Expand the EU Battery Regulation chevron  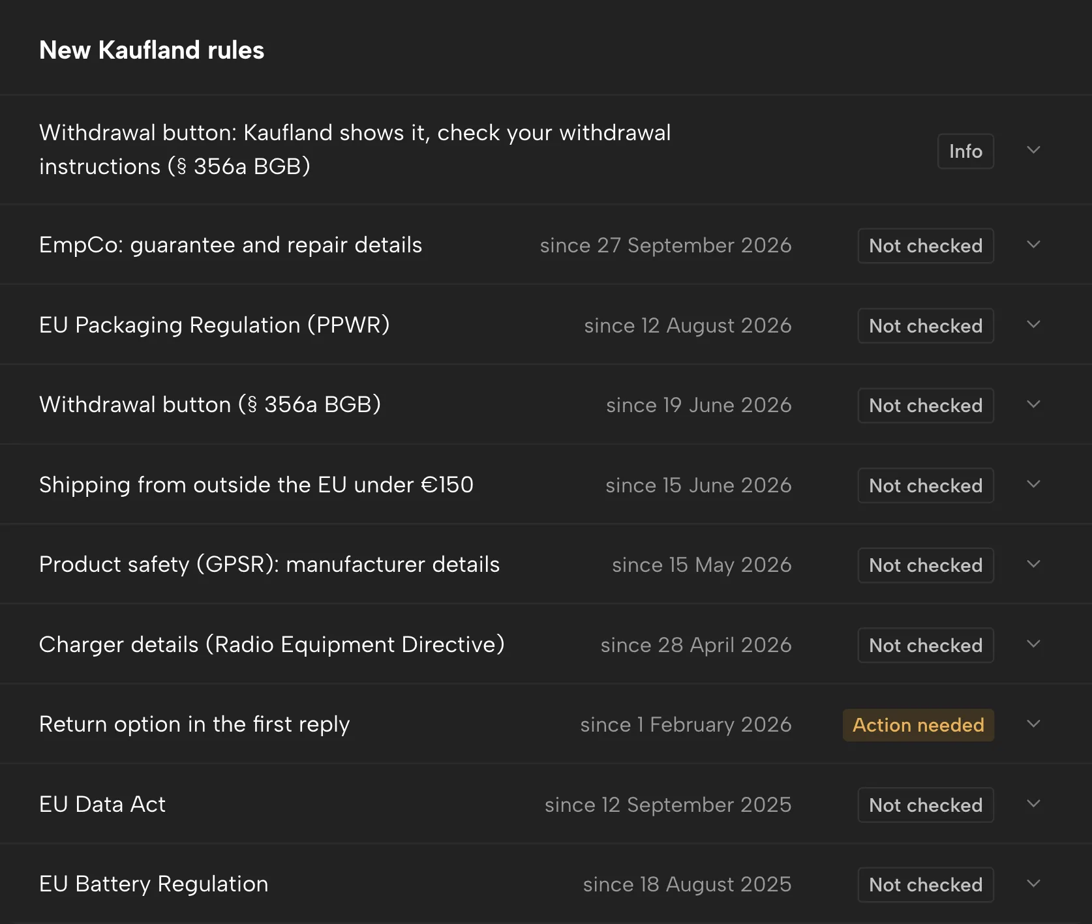pyautogui.click(x=1033, y=884)
